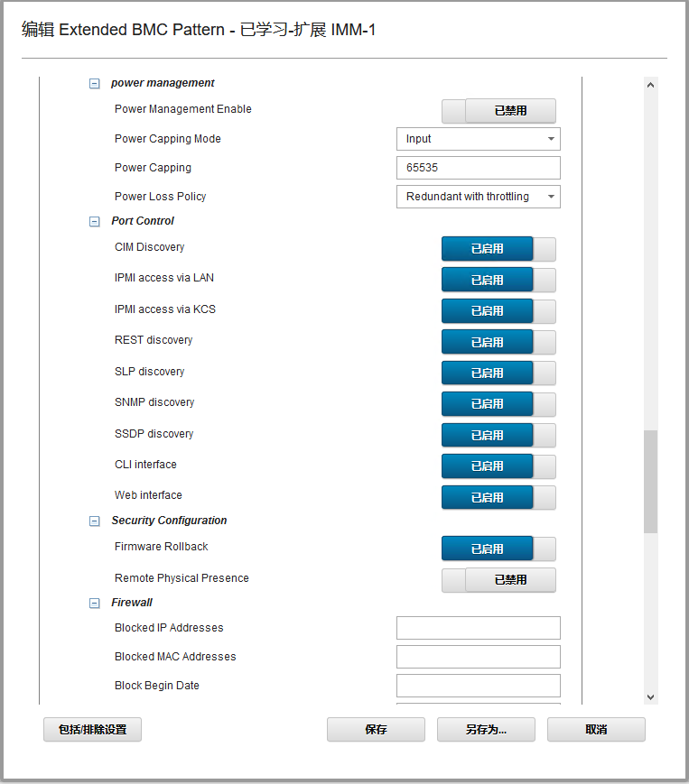Click the Security Configuration heading text
This screenshot has width=689, height=784.
[169, 521]
